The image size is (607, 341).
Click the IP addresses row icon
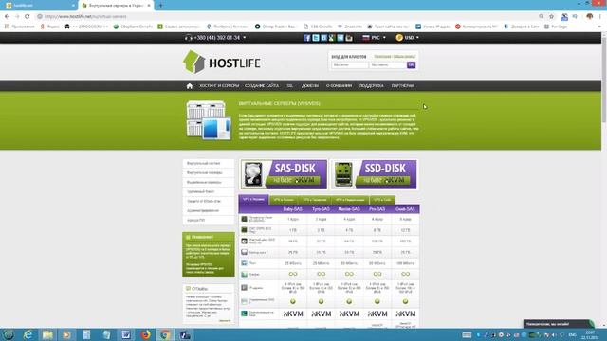click(x=245, y=288)
